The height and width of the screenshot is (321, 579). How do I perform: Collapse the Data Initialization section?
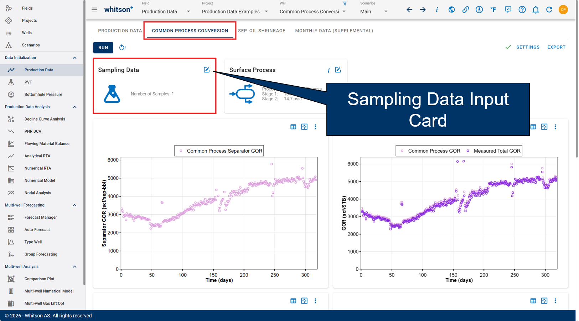click(x=74, y=58)
